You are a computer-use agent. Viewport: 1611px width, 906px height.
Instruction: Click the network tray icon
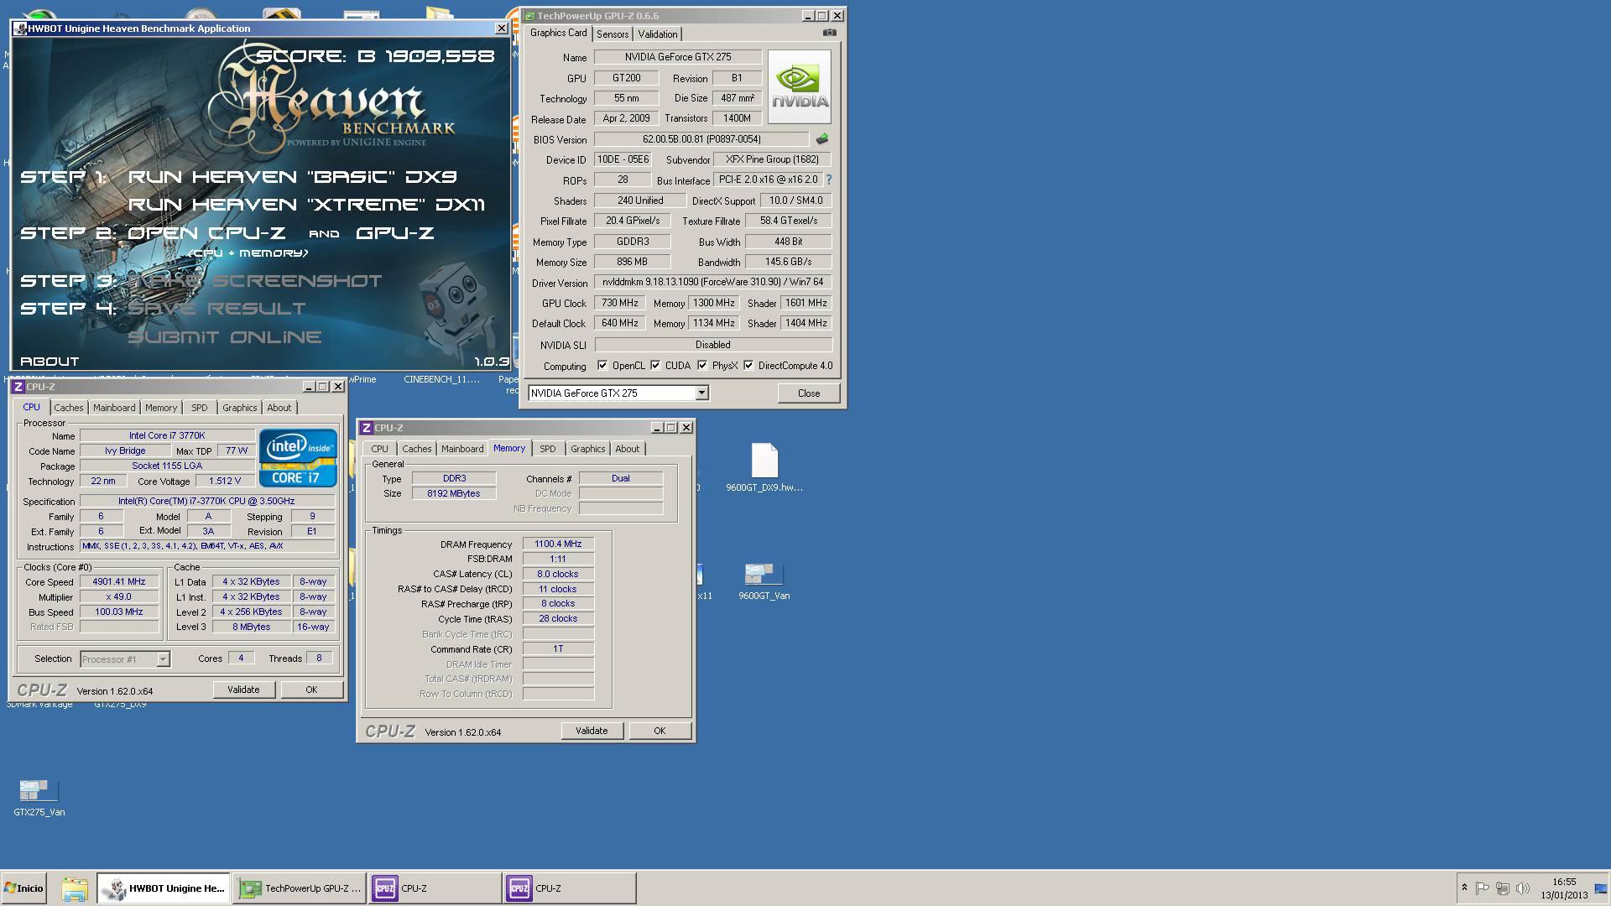1503,888
